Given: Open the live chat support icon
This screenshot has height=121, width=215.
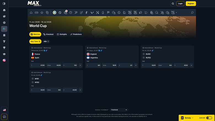Looking at the screenshot, I should pos(4,117).
